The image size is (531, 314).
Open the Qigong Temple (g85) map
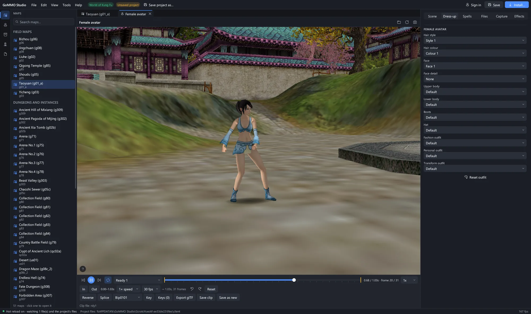(x=43, y=67)
